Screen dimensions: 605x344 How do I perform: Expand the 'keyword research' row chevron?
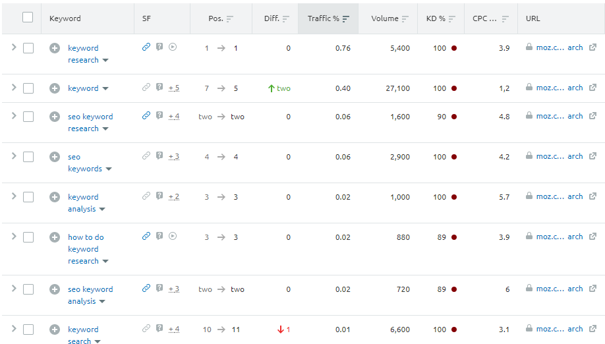point(14,47)
